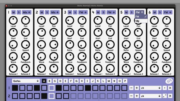Switch to pattern D
180x101 pixels.
[60, 81]
